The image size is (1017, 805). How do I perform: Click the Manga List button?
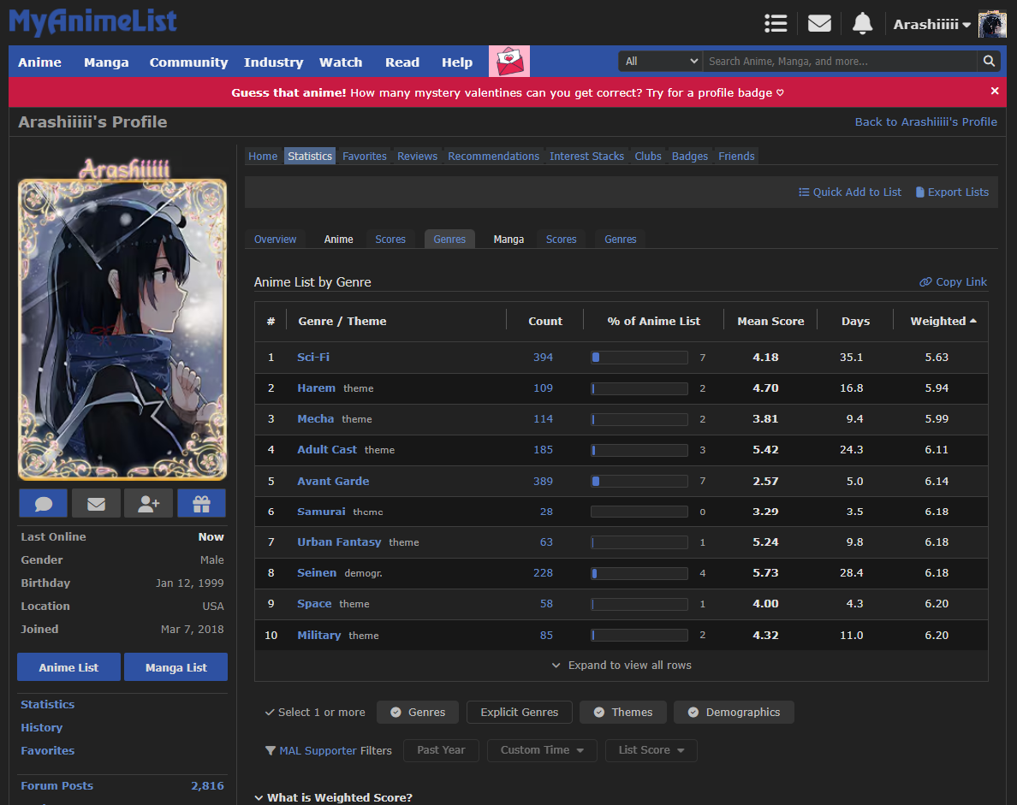pyautogui.click(x=175, y=667)
